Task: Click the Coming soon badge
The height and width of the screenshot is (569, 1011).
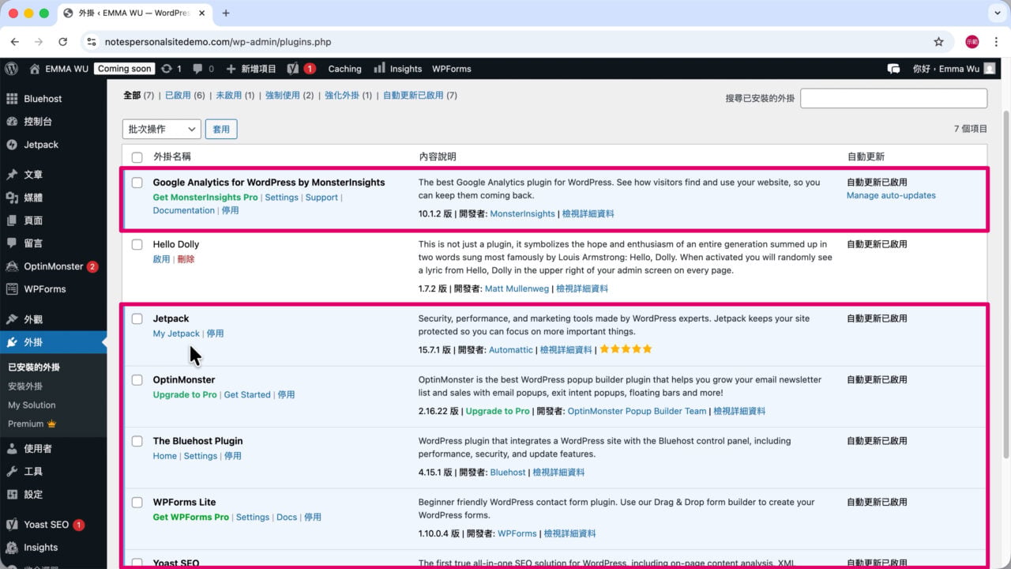Action: point(124,69)
